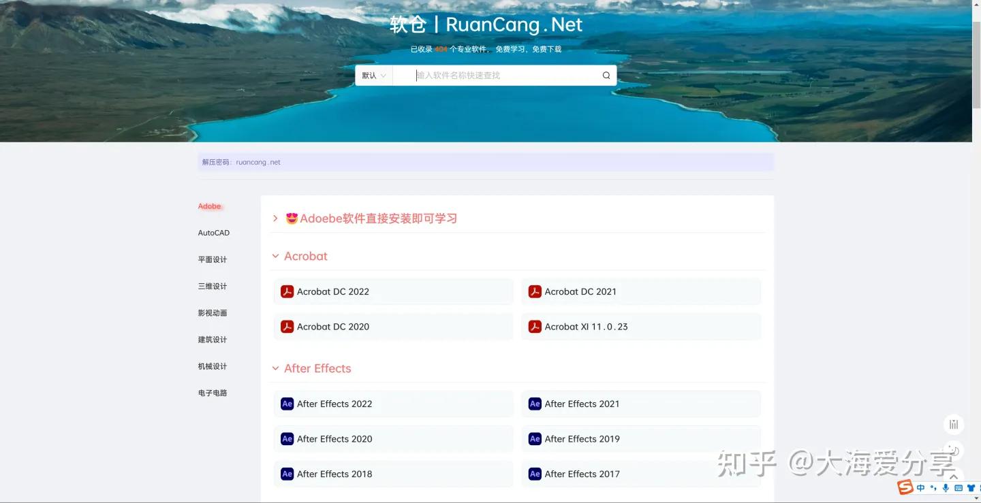
Task: Open the 默认 search category dropdown
Action: (x=373, y=75)
